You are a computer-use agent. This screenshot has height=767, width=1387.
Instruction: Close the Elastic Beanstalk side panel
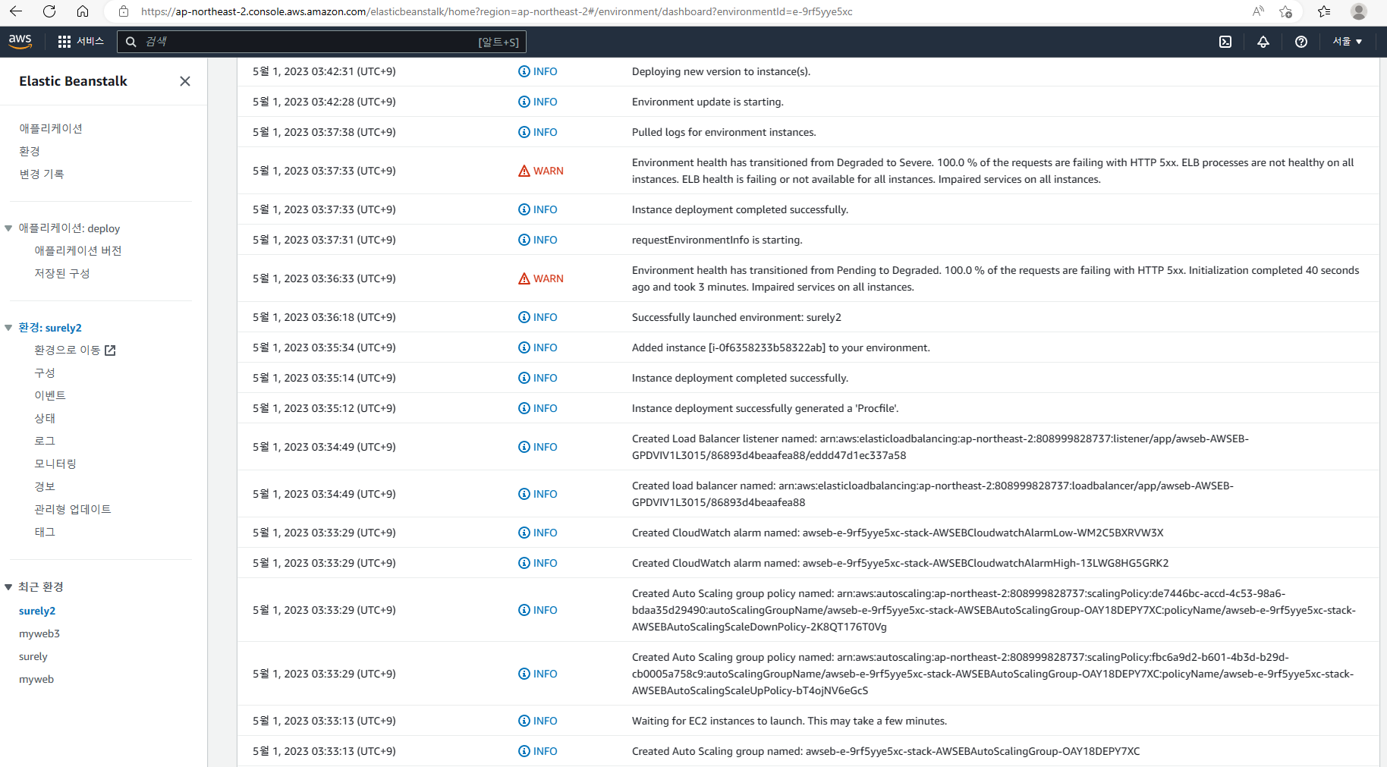coord(185,81)
